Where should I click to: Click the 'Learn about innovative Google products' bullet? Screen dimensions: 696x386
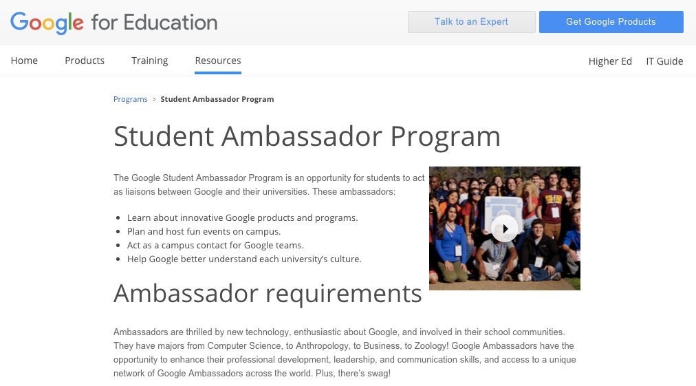242,217
